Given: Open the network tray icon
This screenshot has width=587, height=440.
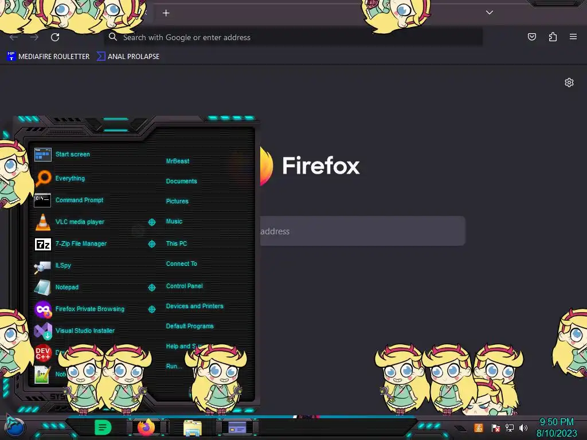Looking at the screenshot, I should (x=510, y=427).
